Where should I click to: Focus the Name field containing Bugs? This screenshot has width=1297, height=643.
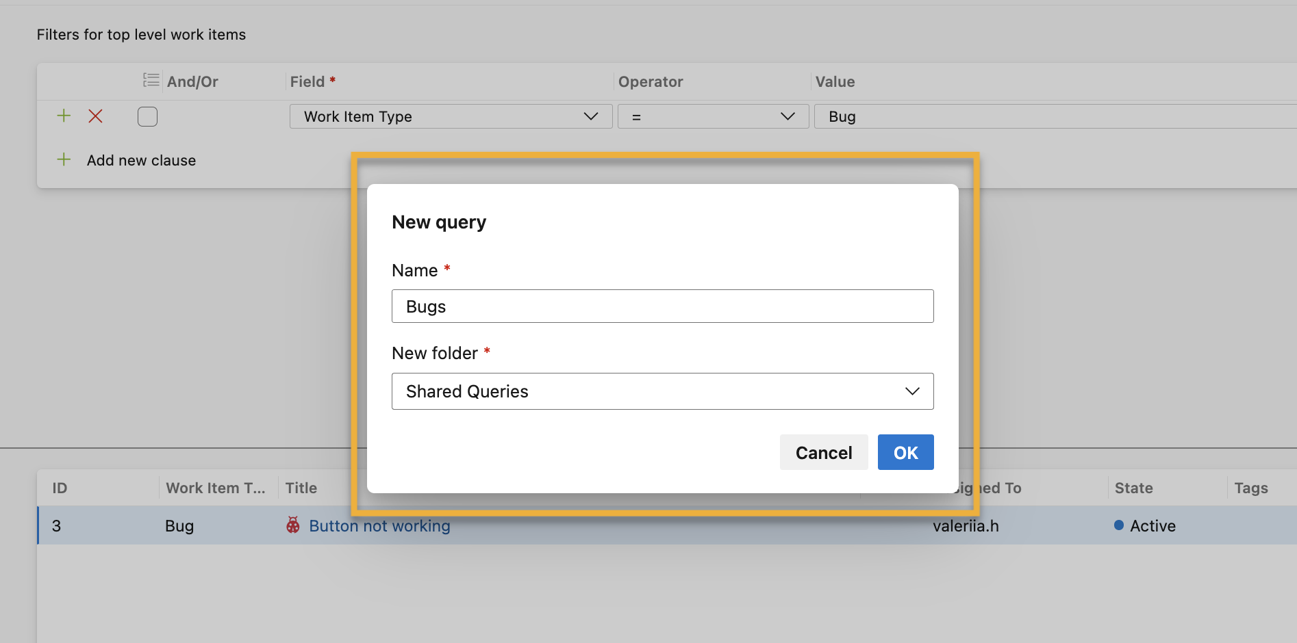point(662,306)
